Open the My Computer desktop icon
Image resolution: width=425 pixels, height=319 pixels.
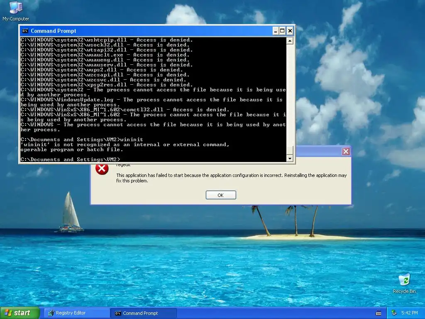[16, 11]
